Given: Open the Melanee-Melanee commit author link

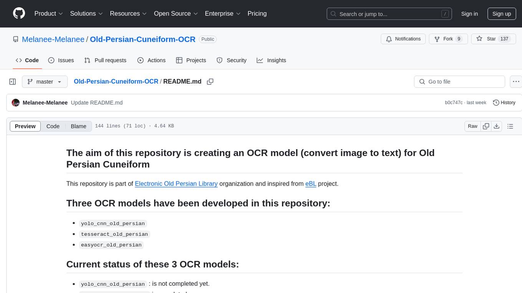Looking at the screenshot, I should point(45,103).
